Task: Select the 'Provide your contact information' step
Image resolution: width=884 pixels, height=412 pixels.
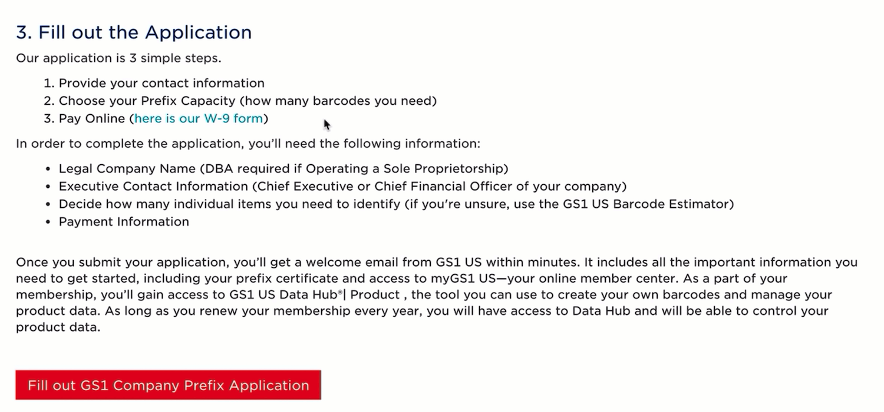Action: (x=161, y=83)
